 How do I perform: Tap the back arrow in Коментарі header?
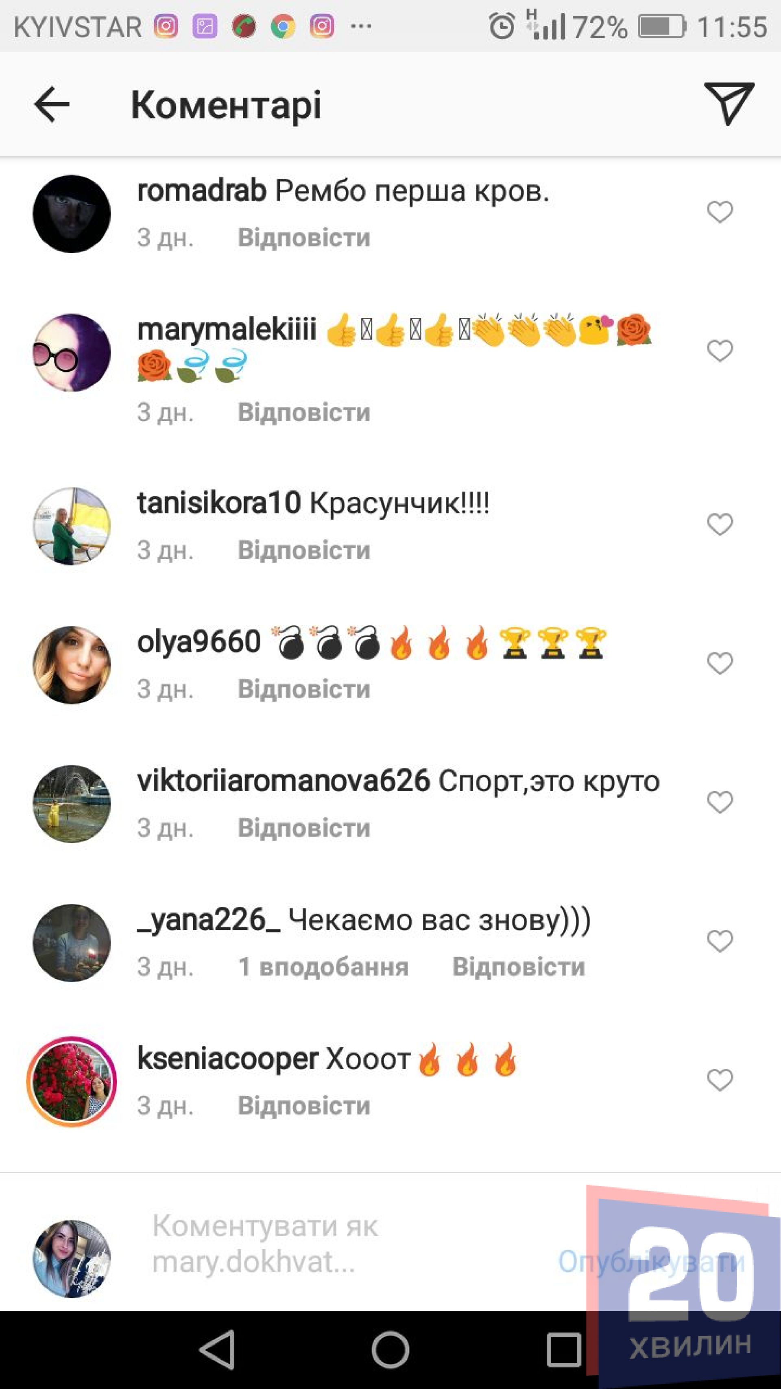click(52, 104)
